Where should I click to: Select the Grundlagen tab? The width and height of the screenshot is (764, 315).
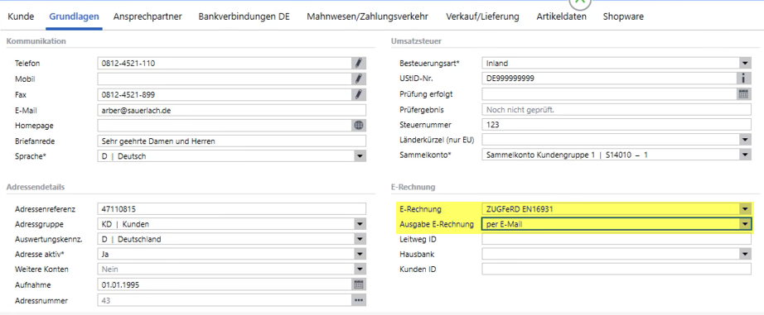pos(74,17)
